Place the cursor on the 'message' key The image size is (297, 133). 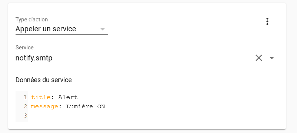coord(45,107)
